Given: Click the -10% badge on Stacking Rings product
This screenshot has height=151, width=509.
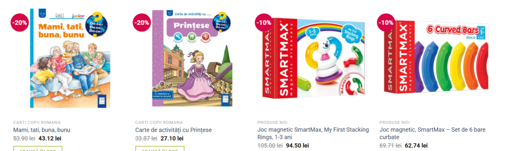Looking at the screenshot, I should click(x=264, y=23).
